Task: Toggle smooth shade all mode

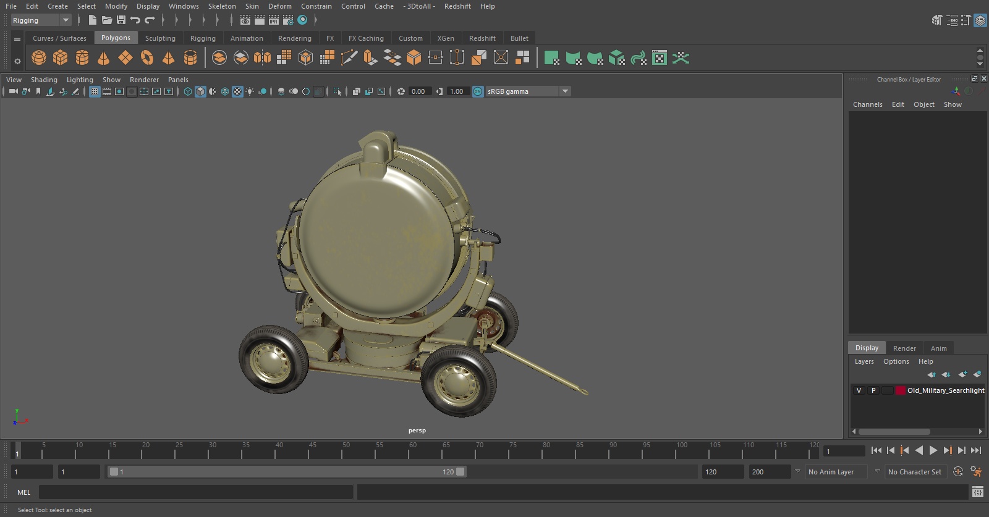Action: click(x=200, y=91)
